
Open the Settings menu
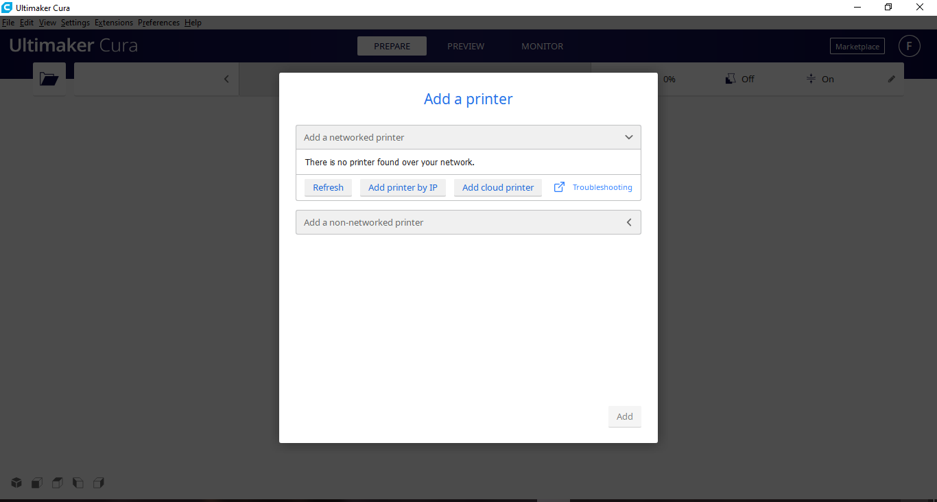pyautogui.click(x=75, y=23)
